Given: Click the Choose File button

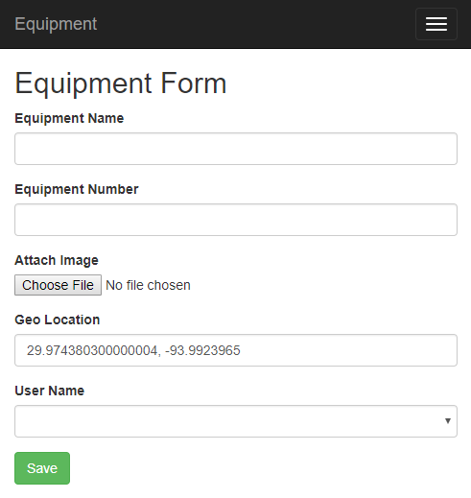Looking at the screenshot, I should 58,285.
